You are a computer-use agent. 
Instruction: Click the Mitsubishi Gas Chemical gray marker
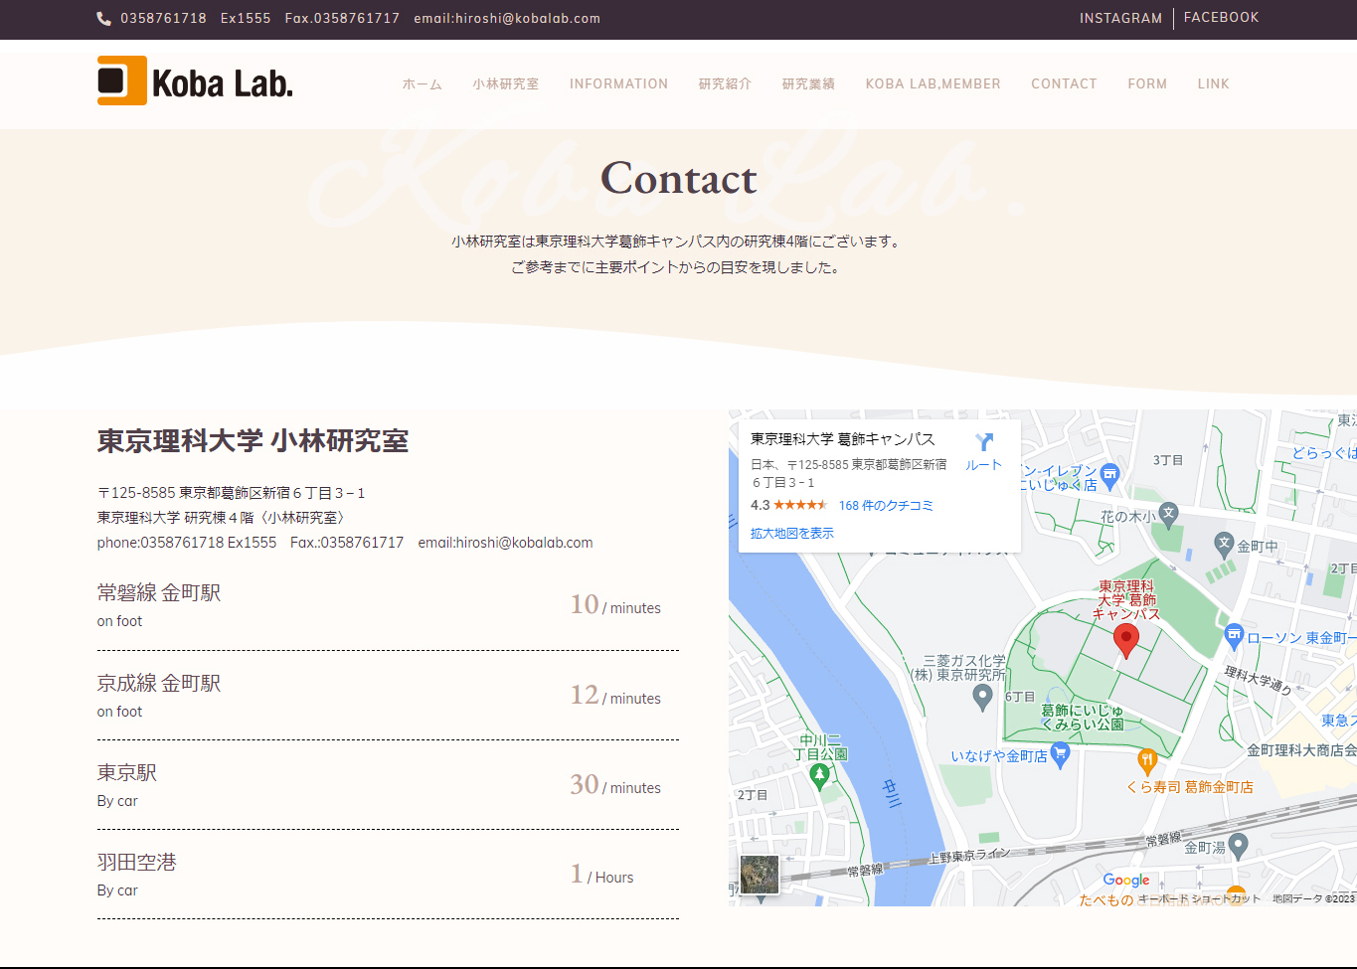point(982,697)
